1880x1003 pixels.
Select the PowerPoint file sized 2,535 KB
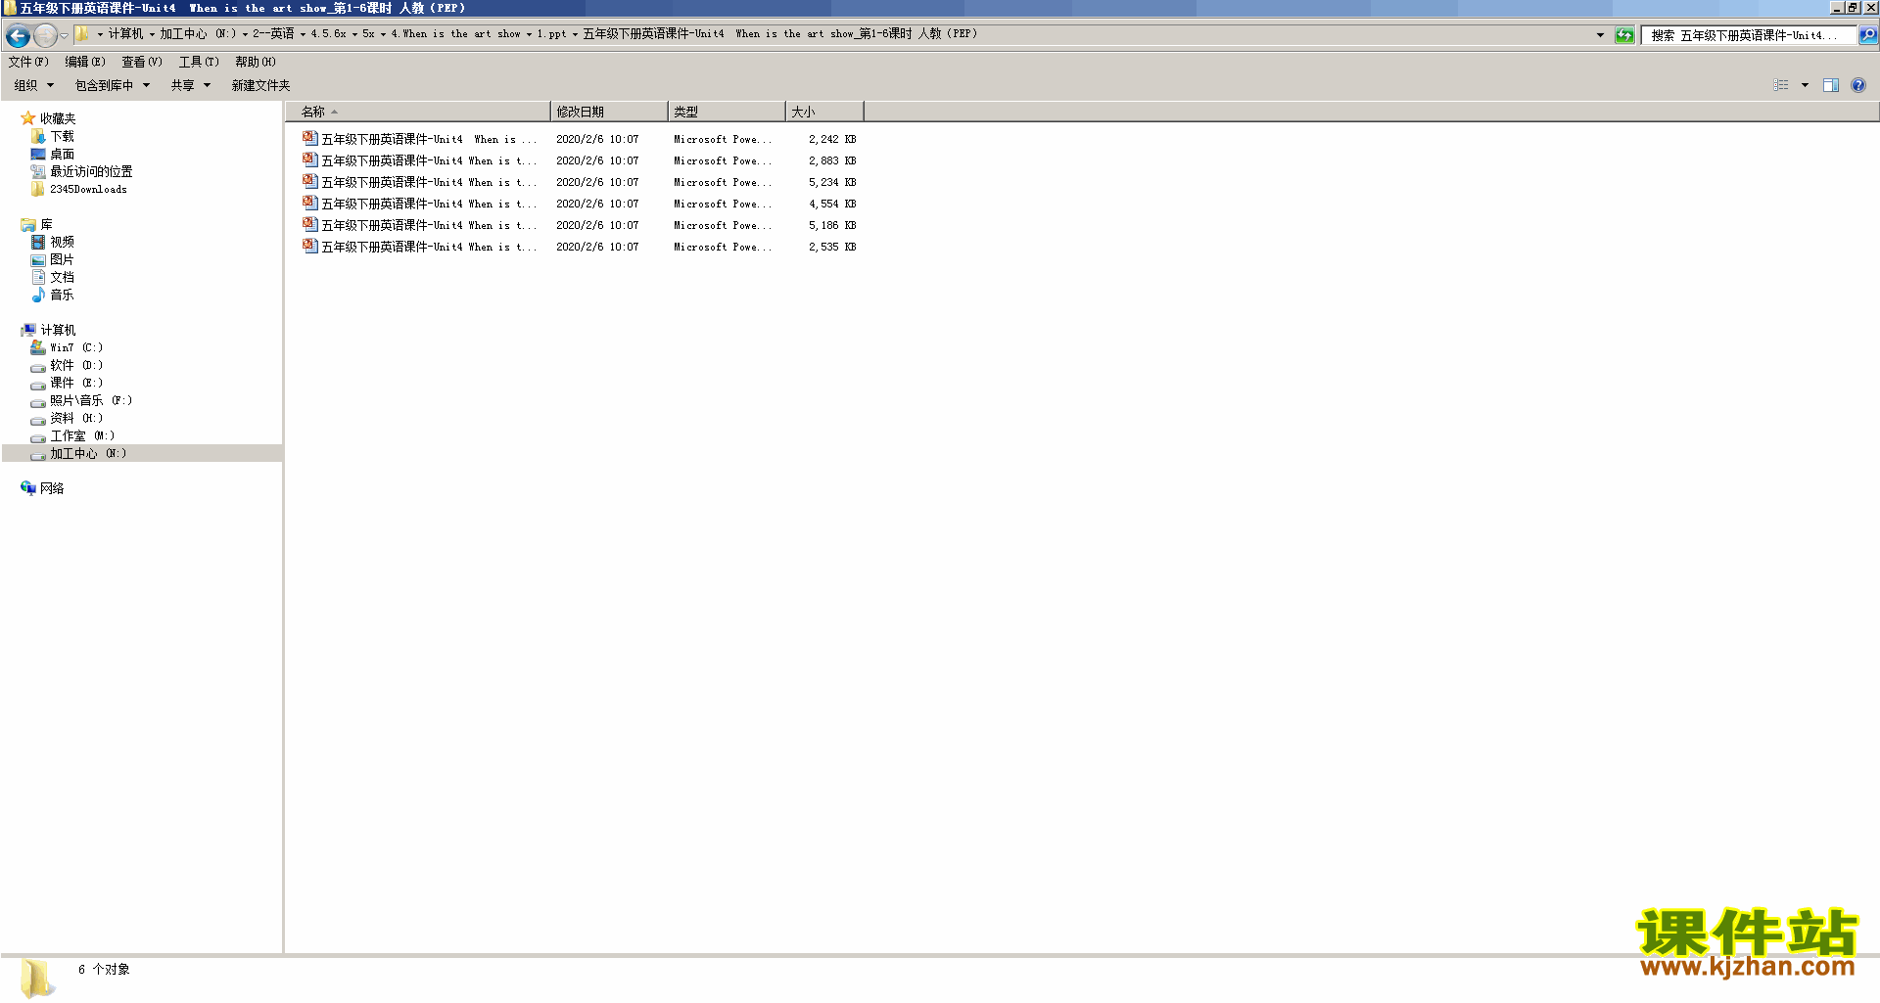tap(578, 247)
